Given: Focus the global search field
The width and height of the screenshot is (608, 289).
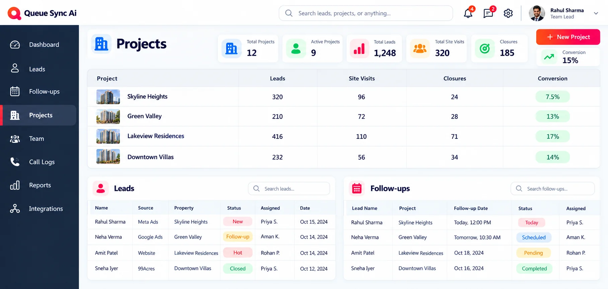Looking at the screenshot, I should coord(366,13).
